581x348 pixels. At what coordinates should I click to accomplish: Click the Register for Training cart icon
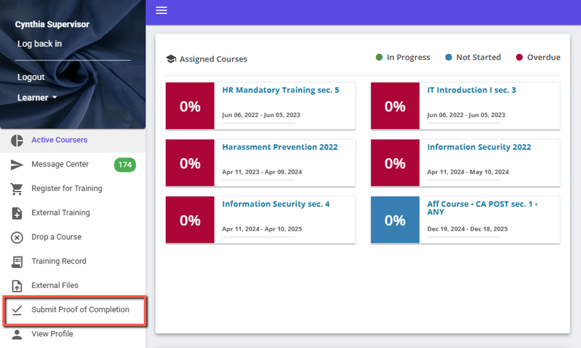click(x=17, y=189)
